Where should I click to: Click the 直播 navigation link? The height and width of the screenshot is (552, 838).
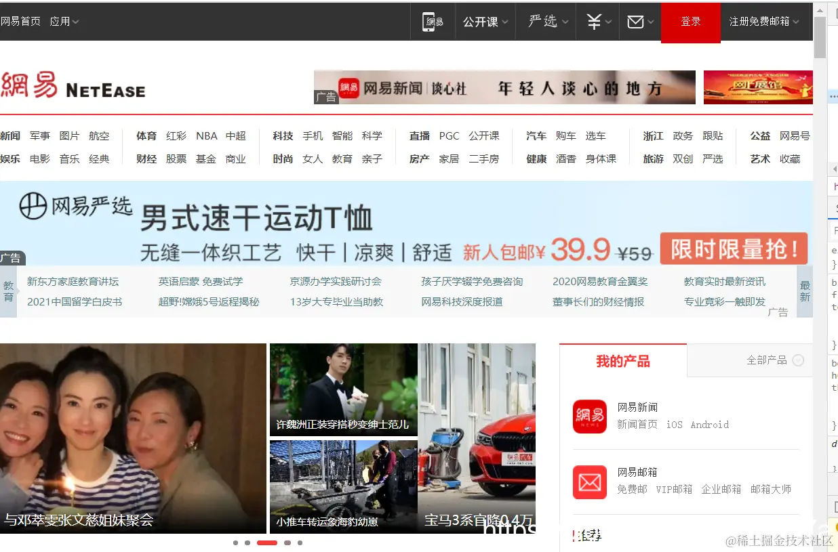coord(420,136)
